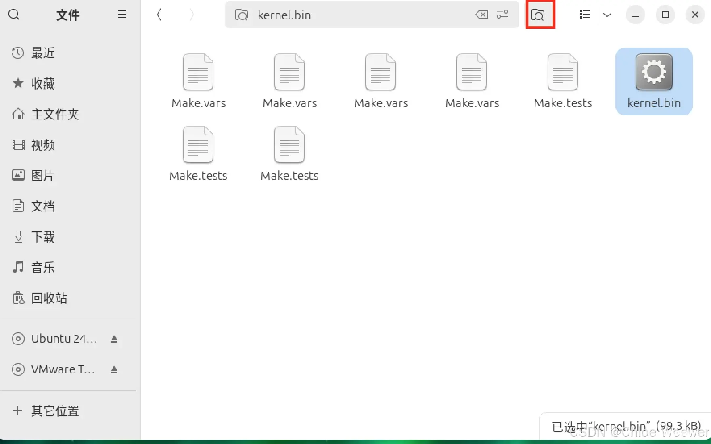Open 其它位置 other locations
711x444 pixels.
pos(70,411)
